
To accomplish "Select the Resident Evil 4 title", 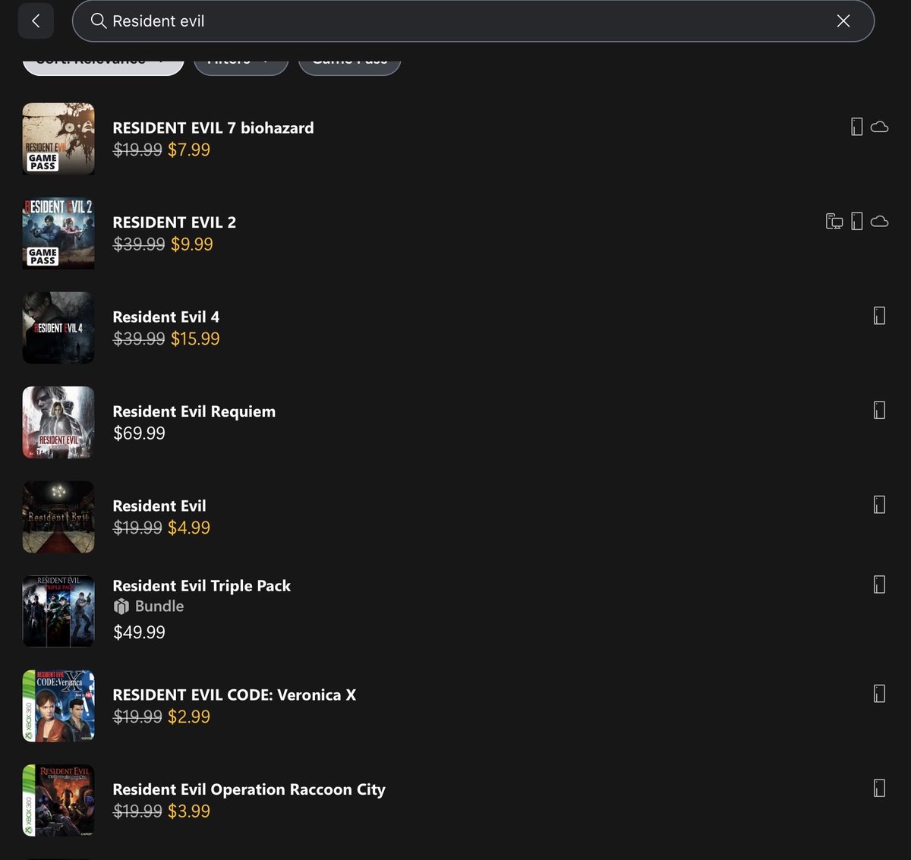I will click(166, 317).
